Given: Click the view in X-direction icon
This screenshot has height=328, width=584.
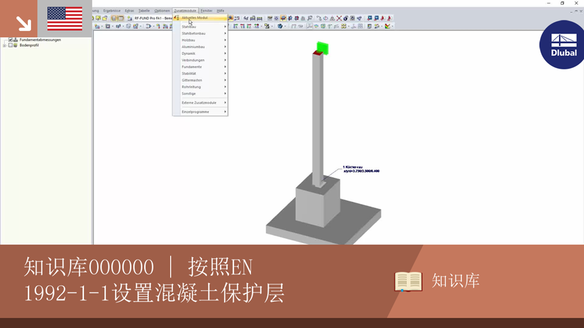Looking at the screenshot, I should [236, 26].
